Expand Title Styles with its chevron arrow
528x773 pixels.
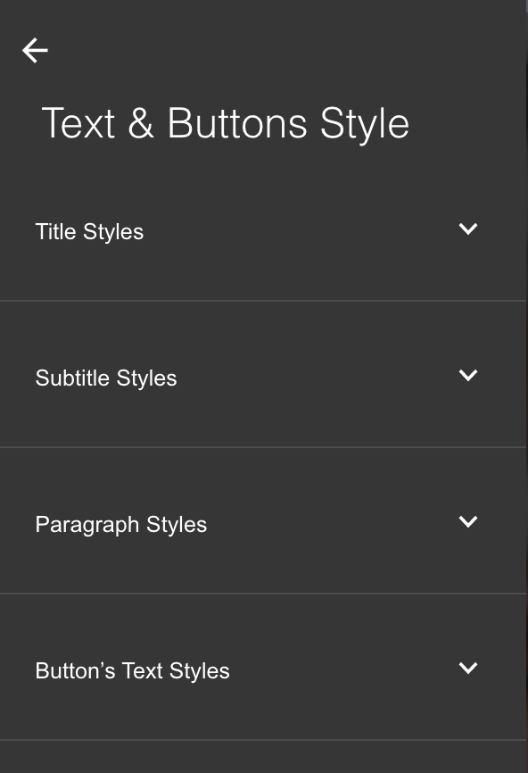coord(468,229)
